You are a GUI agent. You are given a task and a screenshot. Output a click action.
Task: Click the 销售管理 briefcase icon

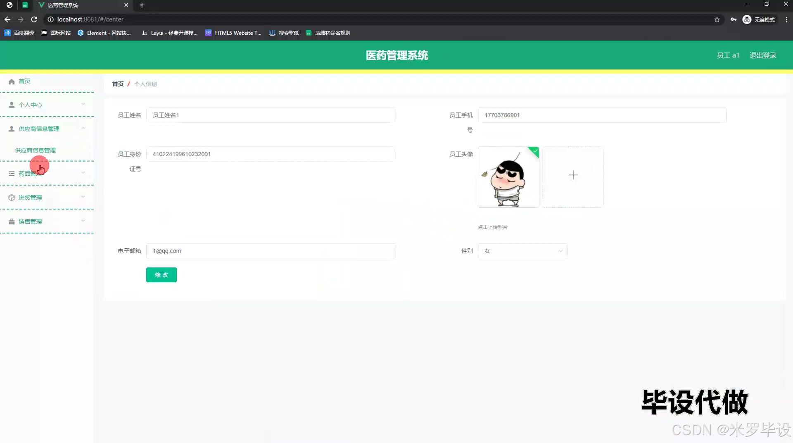click(12, 221)
